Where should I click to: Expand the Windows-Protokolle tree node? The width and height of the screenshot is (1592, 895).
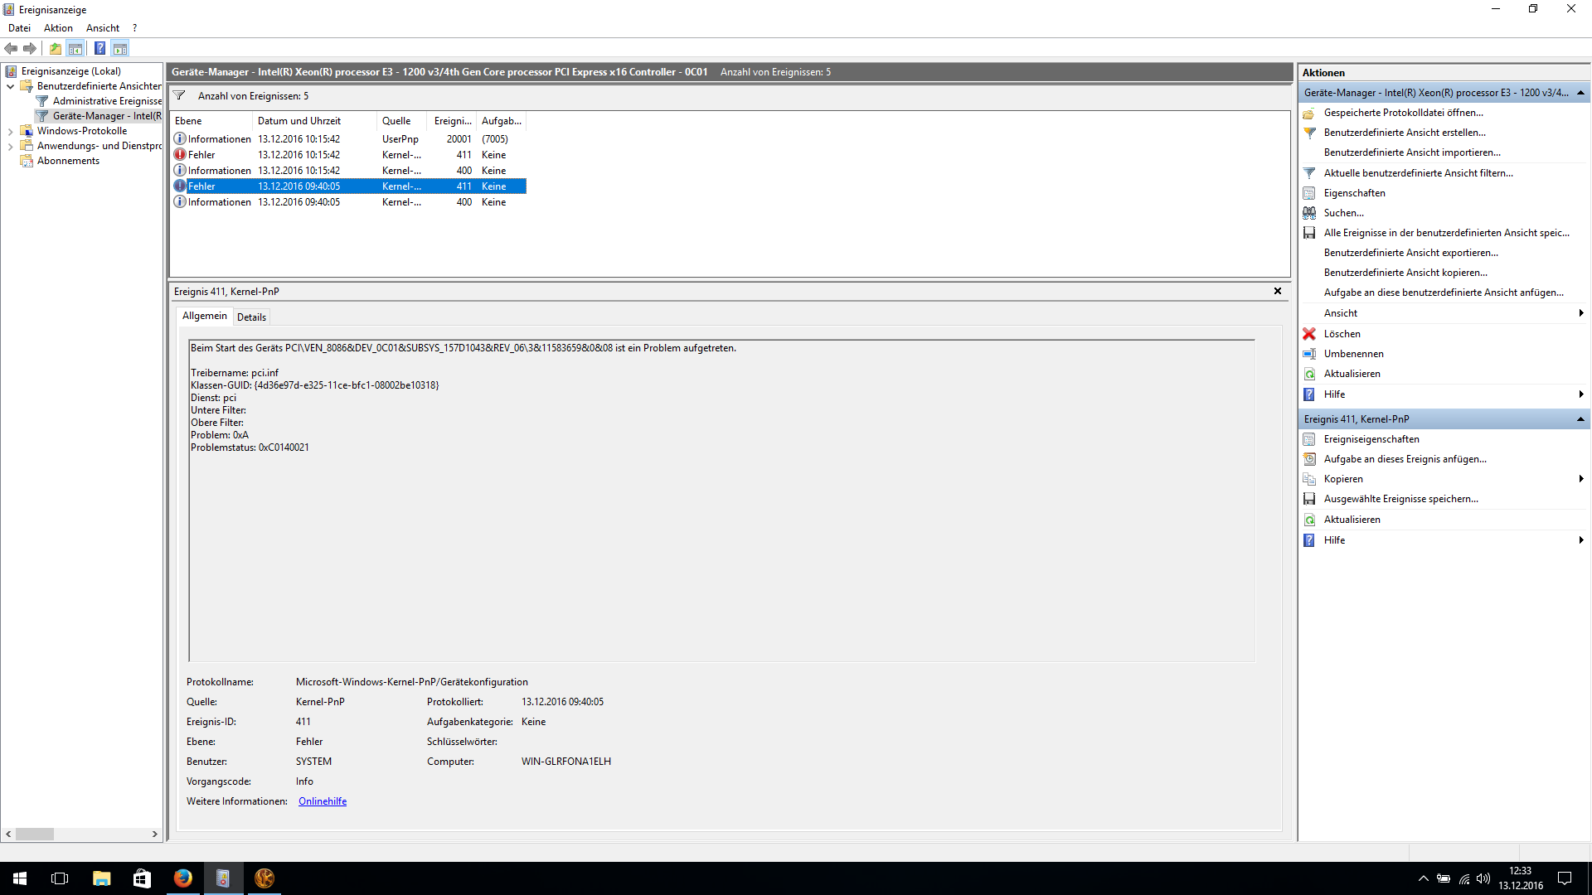[10, 132]
